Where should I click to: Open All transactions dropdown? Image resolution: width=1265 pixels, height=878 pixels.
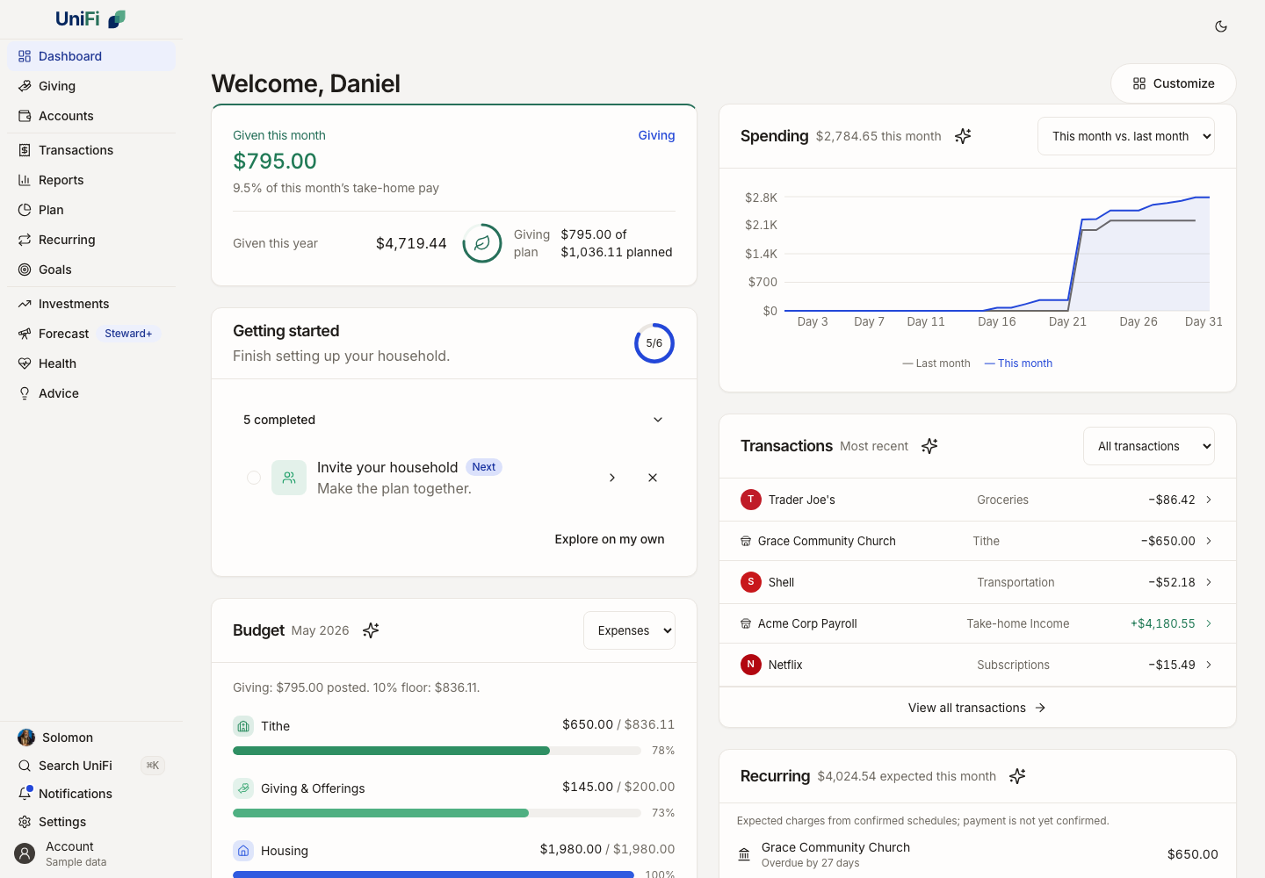coord(1149,446)
